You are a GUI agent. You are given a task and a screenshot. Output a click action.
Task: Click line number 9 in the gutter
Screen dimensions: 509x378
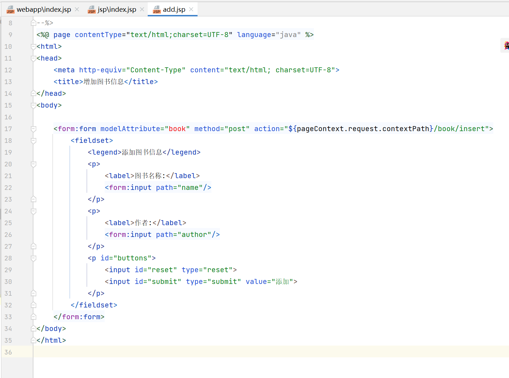click(10, 35)
